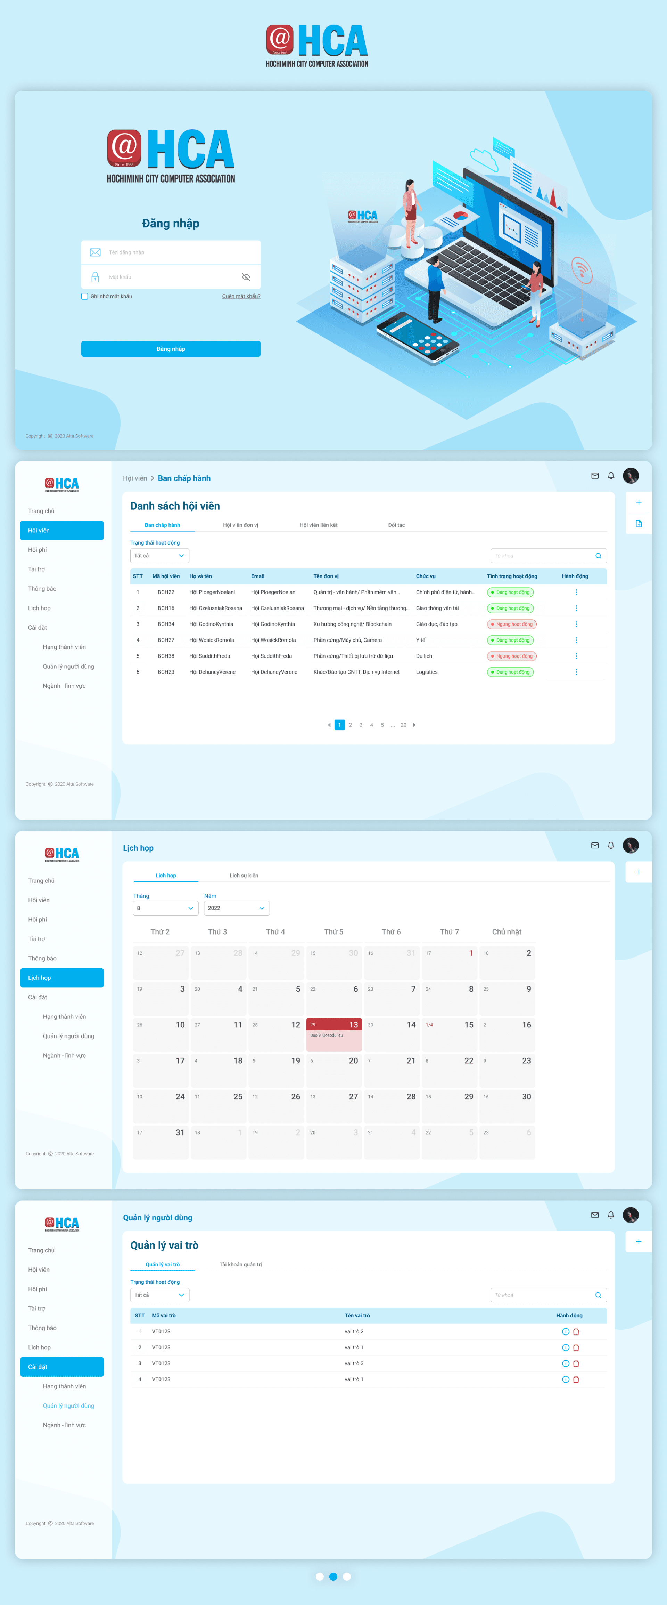Click mail icon on Quản lý người dùng page
The image size is (667, 1605).
[x=595, y=1215]
